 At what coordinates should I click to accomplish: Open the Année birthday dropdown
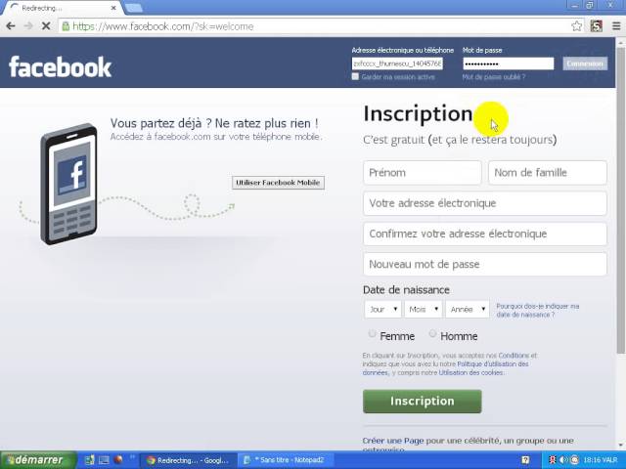pyautogui.click(x=468, y=309)
